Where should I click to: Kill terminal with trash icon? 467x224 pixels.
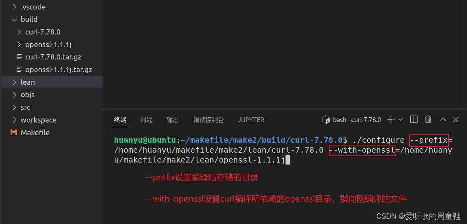428,120
